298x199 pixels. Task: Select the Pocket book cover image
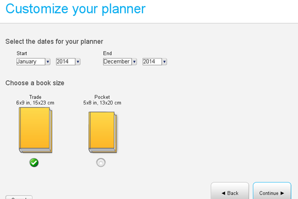(103, 132)
